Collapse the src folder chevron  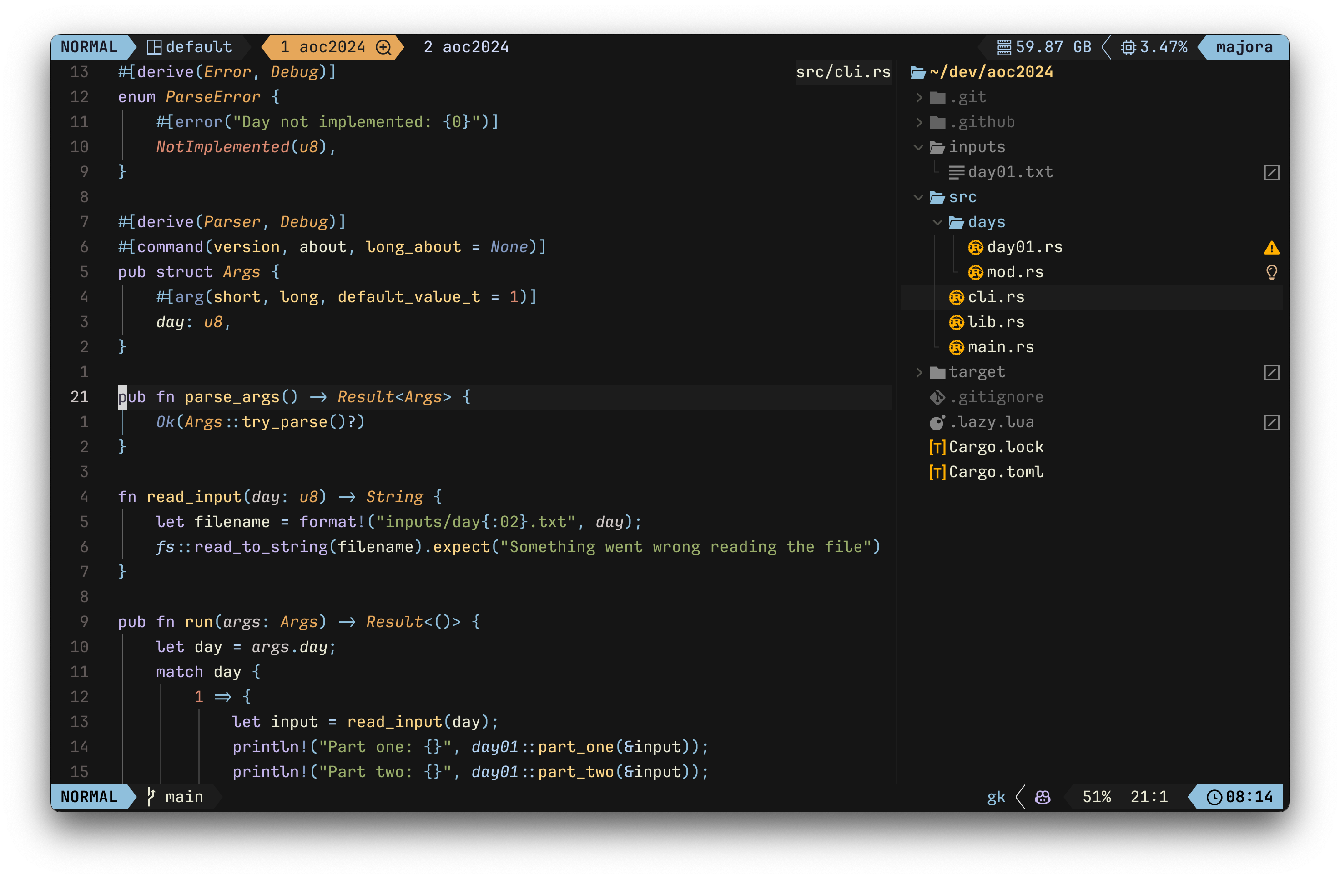coord(918,198)
